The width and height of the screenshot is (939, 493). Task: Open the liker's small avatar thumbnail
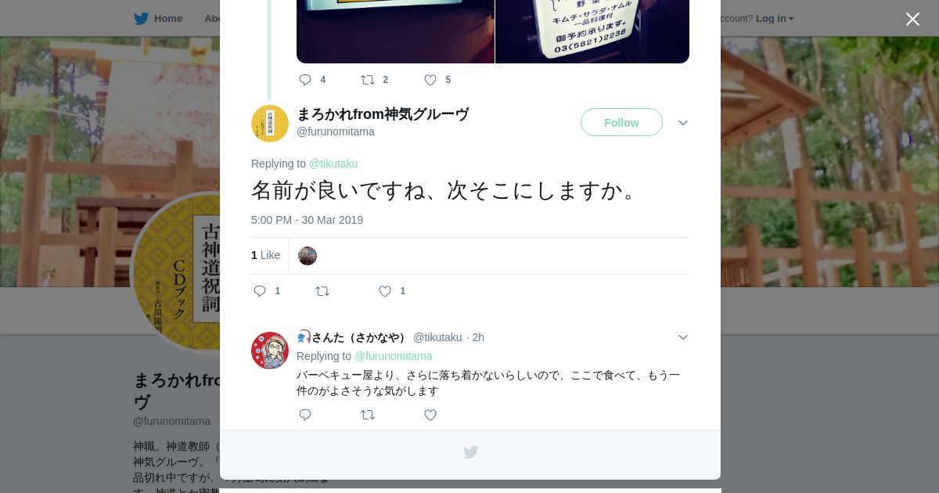tap(308, 256)
